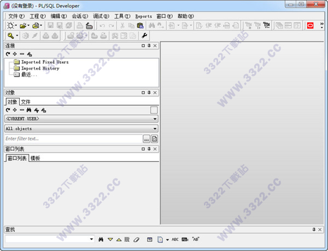Open the 工具(T) menu
This screenshot has width=328, height=251.
pos(122,16)
